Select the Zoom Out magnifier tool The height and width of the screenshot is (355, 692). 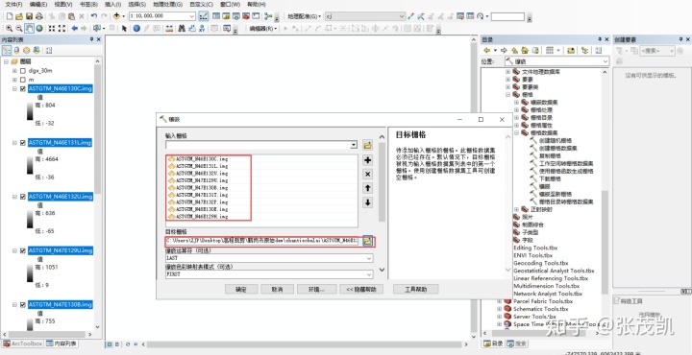pos(19,28)
